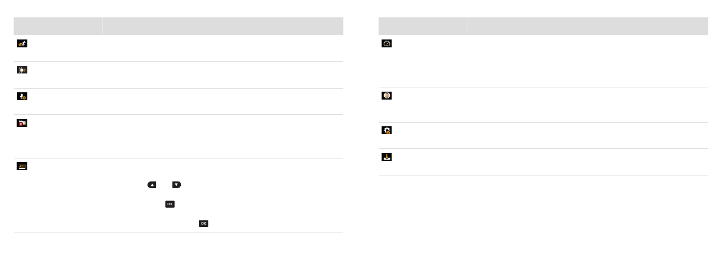Select the sun brightness exposure icon
The width and height of the screenshot is (723, 255).
(22, 70)
